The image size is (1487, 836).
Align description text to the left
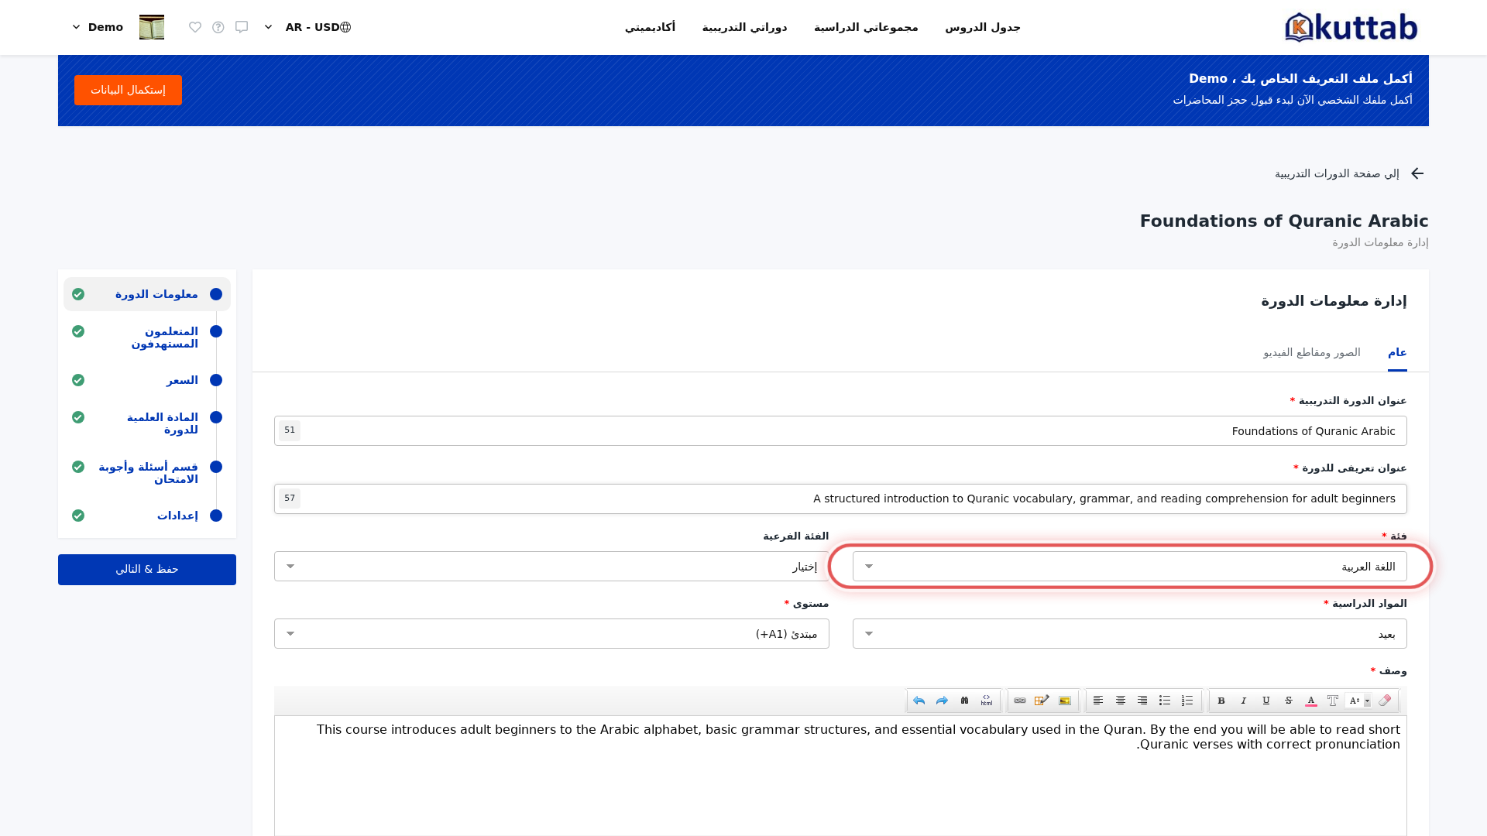click(1098, 701)
